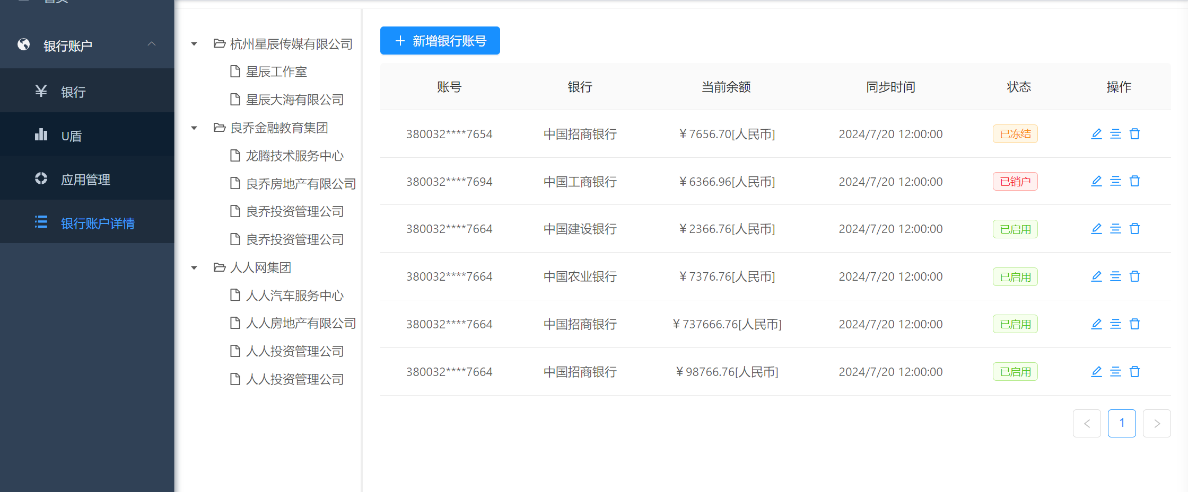This screenshot has height=492, width=1188.
Task: Open details list icon for 中国建设银行 row
Action: (x=1115, y=229)
